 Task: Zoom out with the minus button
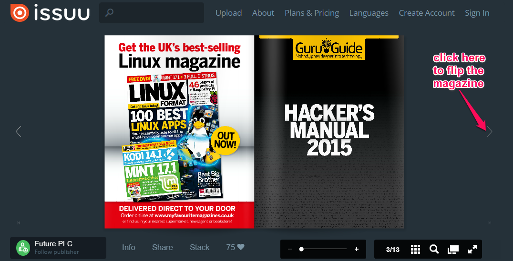pyautogui.click(x=289, y=249)
